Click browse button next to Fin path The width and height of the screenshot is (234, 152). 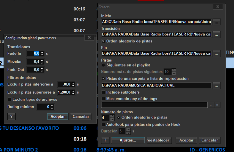(217, 53)
